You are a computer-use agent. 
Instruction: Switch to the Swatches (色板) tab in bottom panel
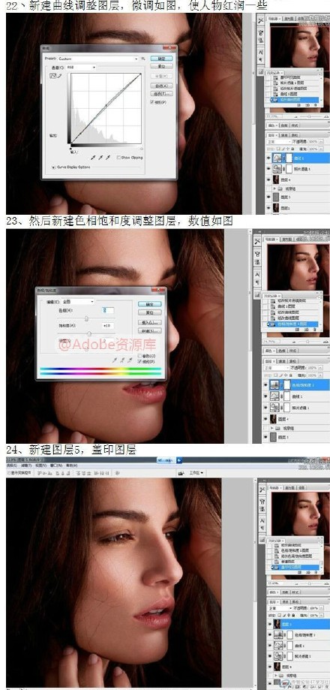pyautogui.click(x=285, y=592)
